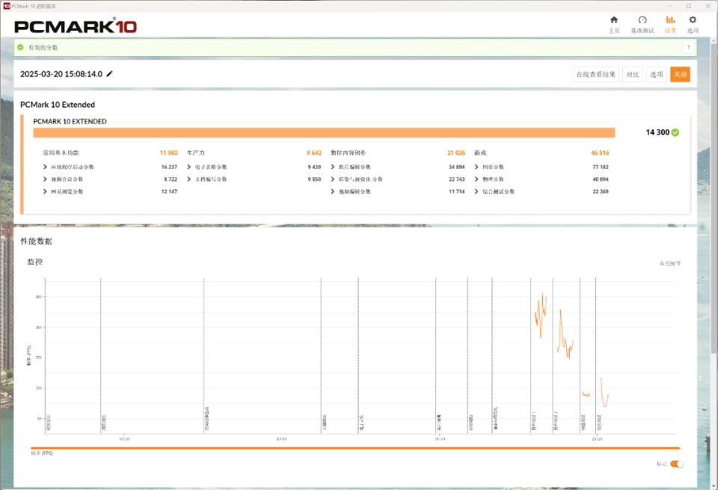Image resolution: width=718 pixels, height=490 pixels.
Task: Expand 网页浏览分数 row
Action: 45,192
